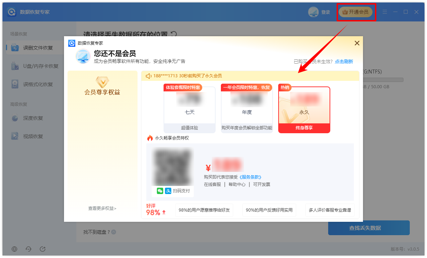Open the hamburger menu in the title bar
This screenshot has width=427, height=258.
point(385,12)
